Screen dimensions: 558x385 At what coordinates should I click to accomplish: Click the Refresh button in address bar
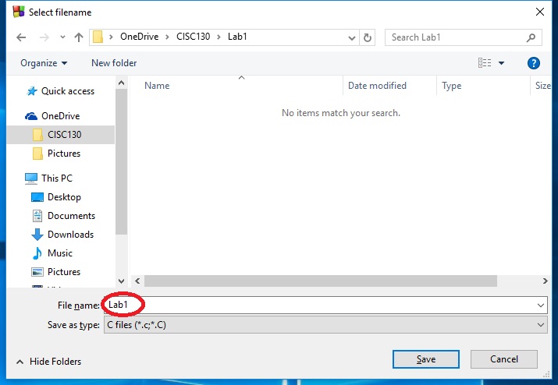[368, 37]
